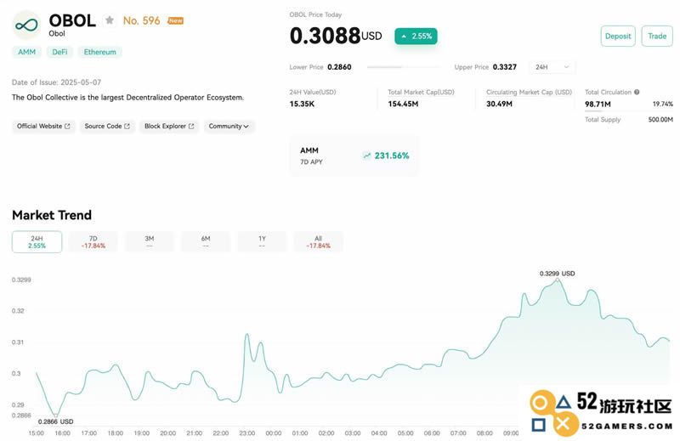Select the AMM tag

[x=27, y=52]
